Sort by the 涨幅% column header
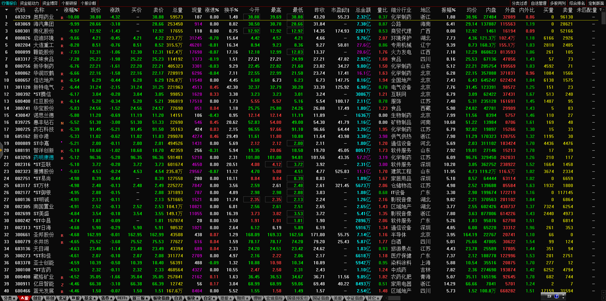 (70, 10)
